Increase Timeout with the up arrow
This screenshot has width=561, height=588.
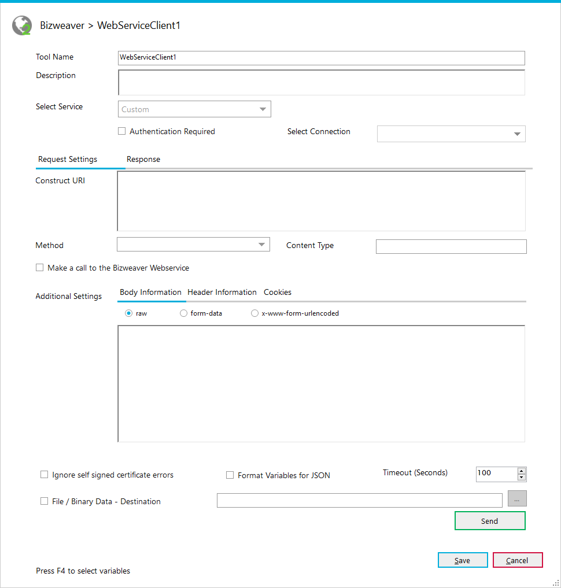point(522,471)
